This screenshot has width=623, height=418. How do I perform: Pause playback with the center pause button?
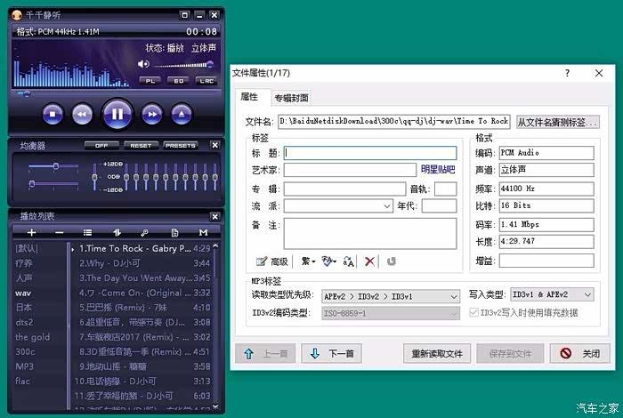pyautogui.click(x=117, y=113)
